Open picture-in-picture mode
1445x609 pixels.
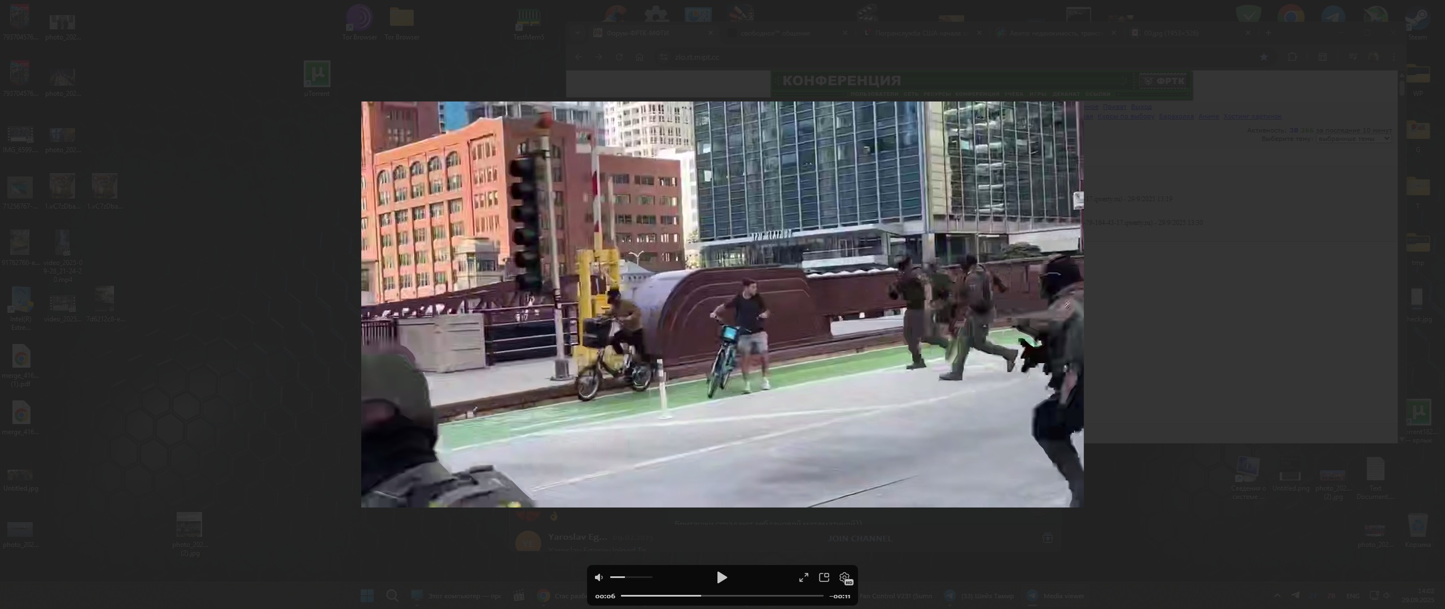pyautogui.click(x=824, y=577)
